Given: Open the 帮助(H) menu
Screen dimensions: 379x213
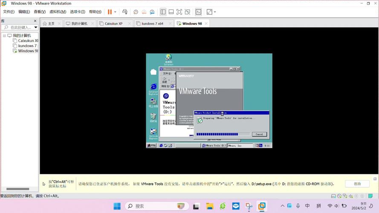Looking at the screenshot, I should [95, 12].
